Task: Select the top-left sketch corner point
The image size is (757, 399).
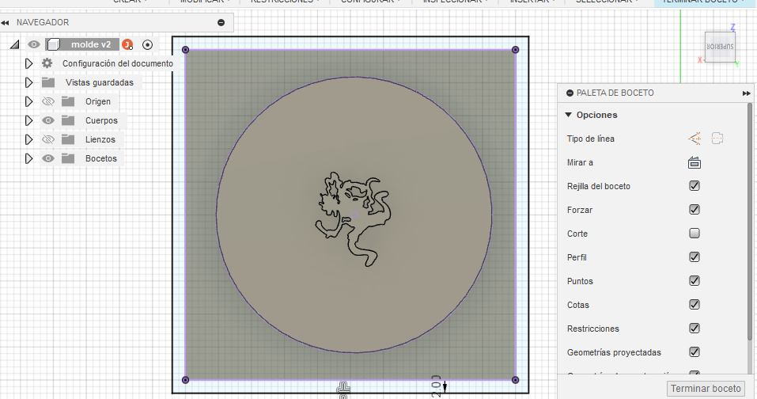Action: coord(185,50)
